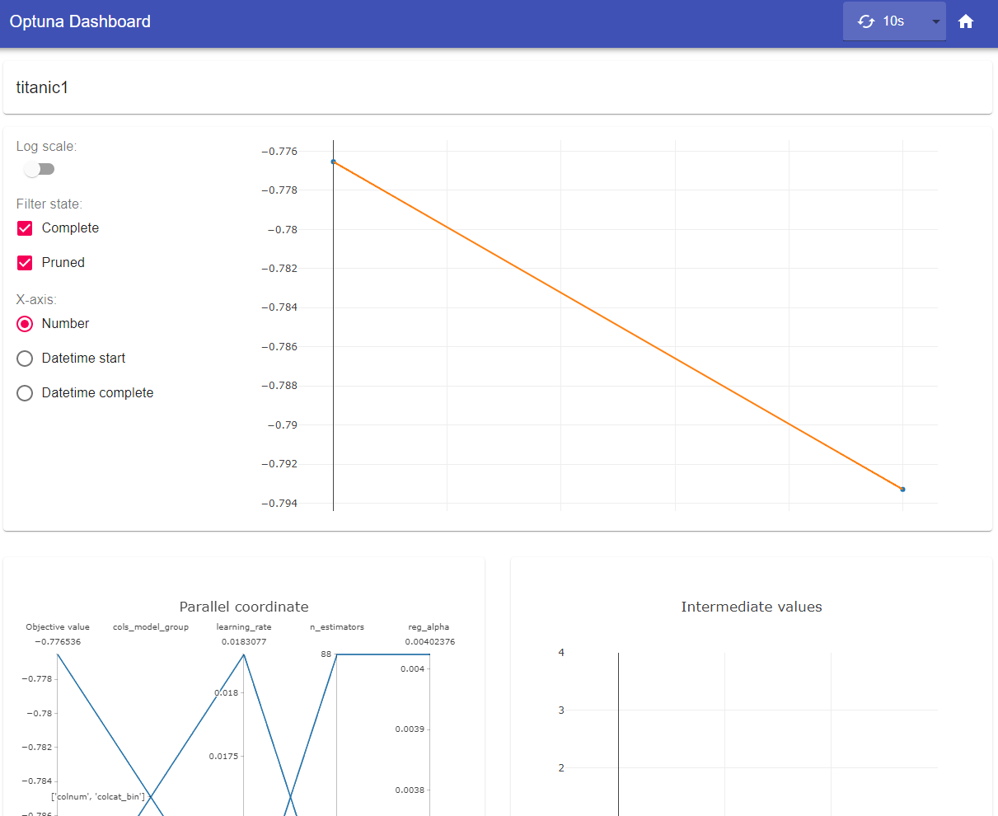Uncheck the Pruned filter checkbox
This screenshot has width=998, height=816.
pos(25,263)
